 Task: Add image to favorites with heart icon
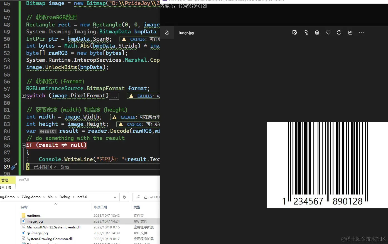(x=328, y=33)
